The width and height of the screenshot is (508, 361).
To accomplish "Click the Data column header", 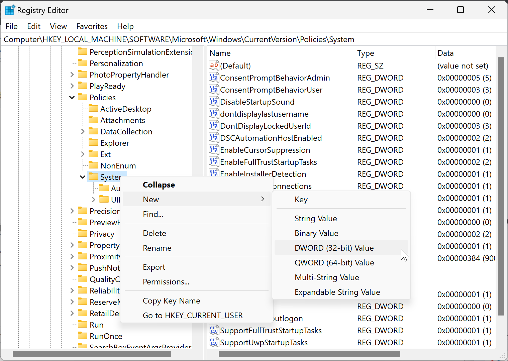I will coord(465,53).
